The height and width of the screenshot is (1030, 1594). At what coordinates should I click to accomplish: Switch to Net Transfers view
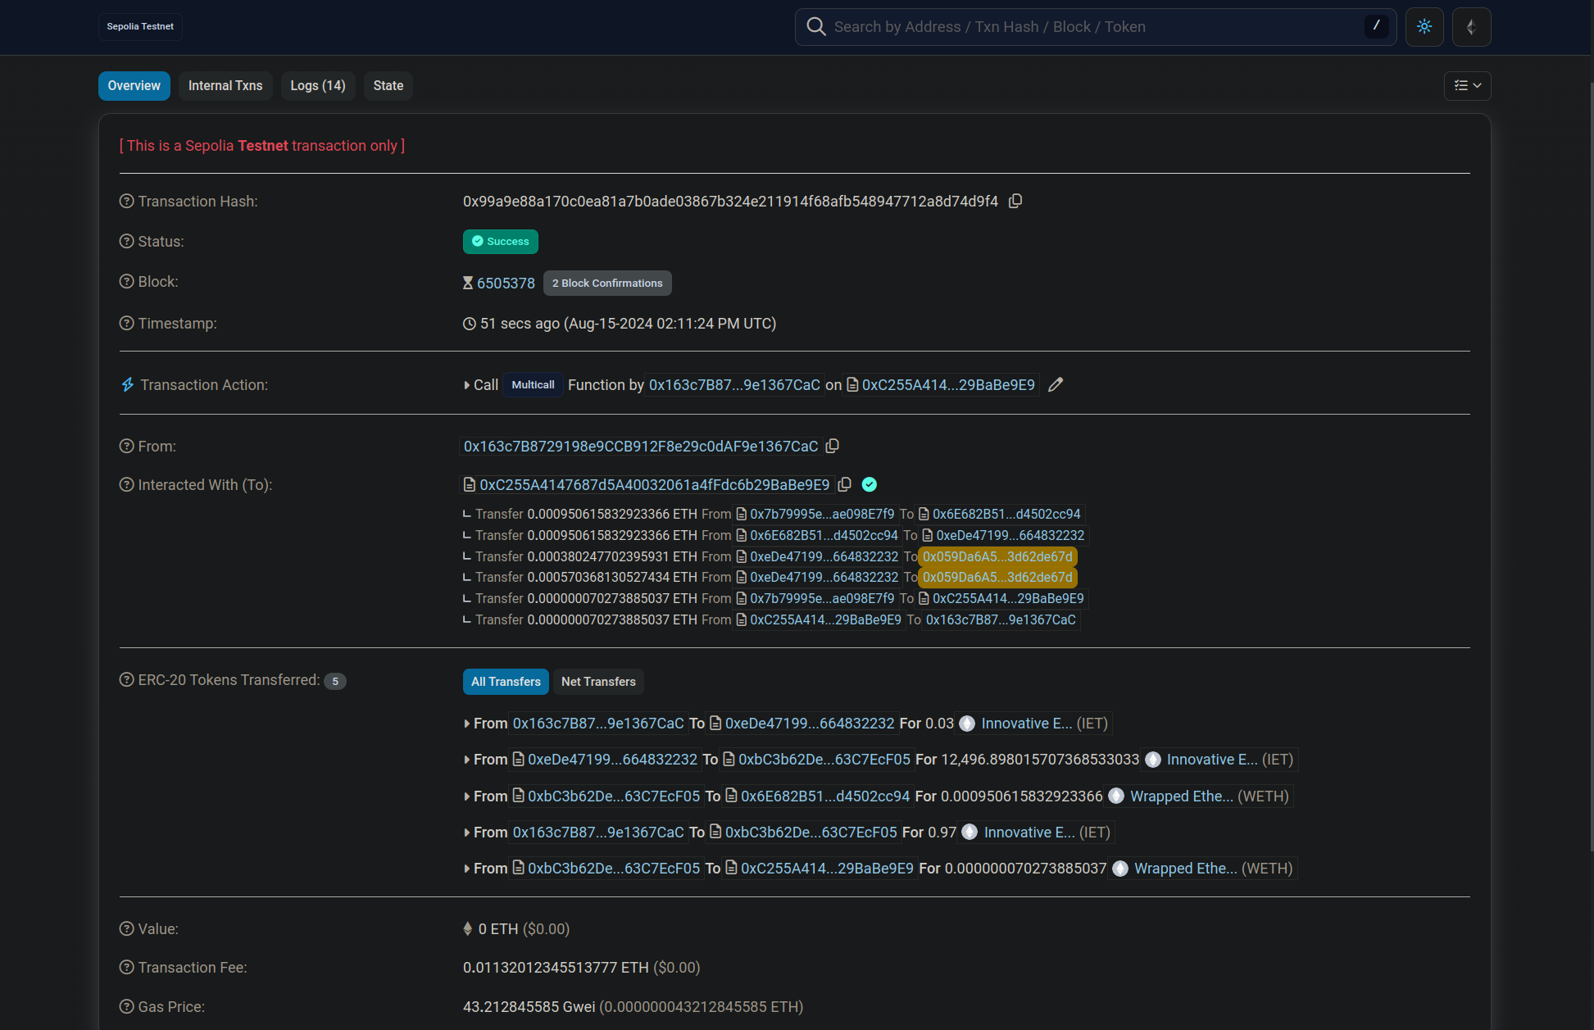coord(598,682)
